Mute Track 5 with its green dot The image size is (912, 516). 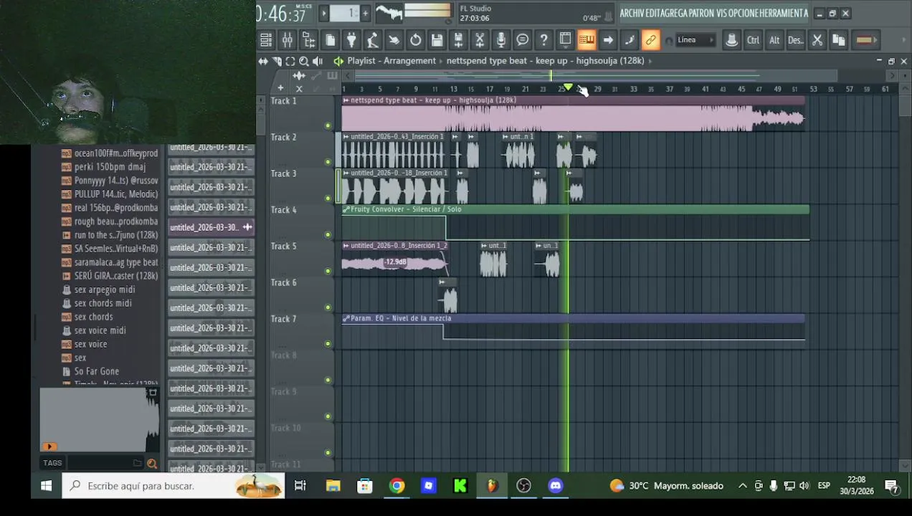328,271
